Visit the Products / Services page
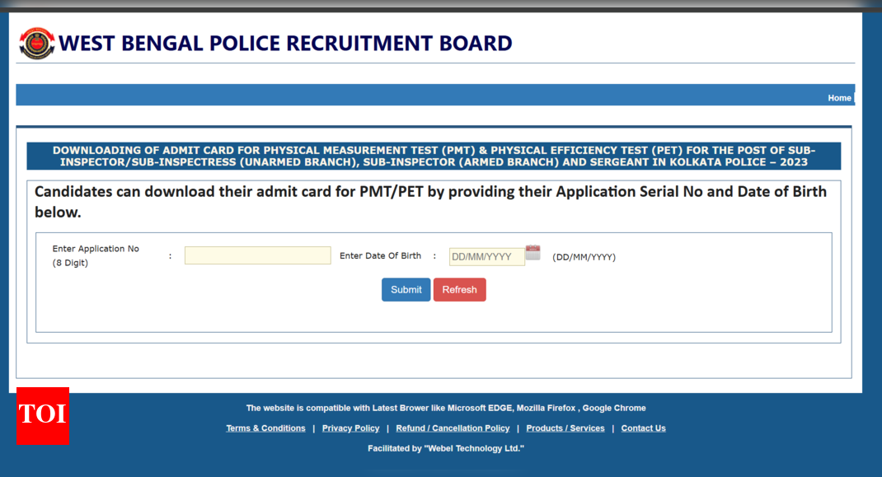The image size is (882, 477). pos(565,428)
